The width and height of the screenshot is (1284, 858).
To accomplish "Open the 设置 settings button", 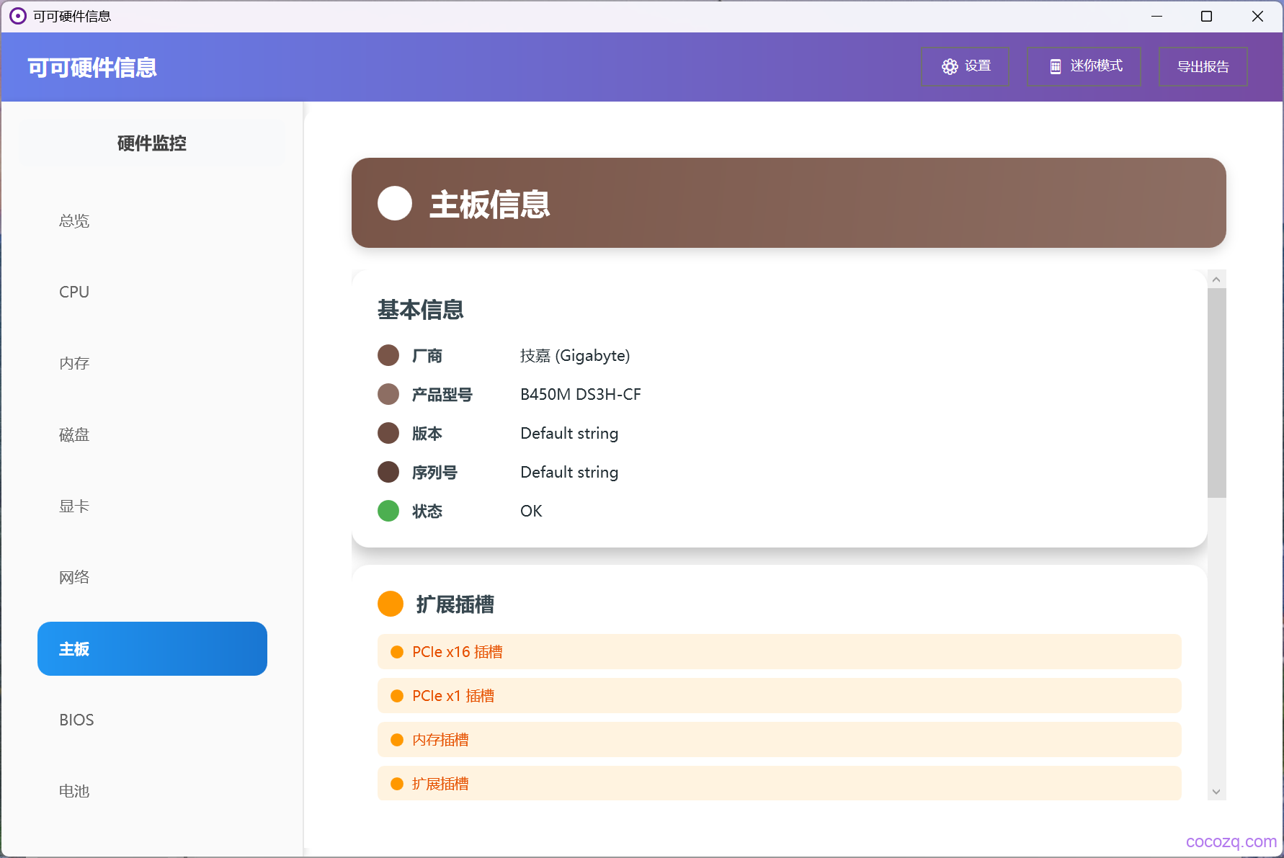I will click(x=966, y=66).
